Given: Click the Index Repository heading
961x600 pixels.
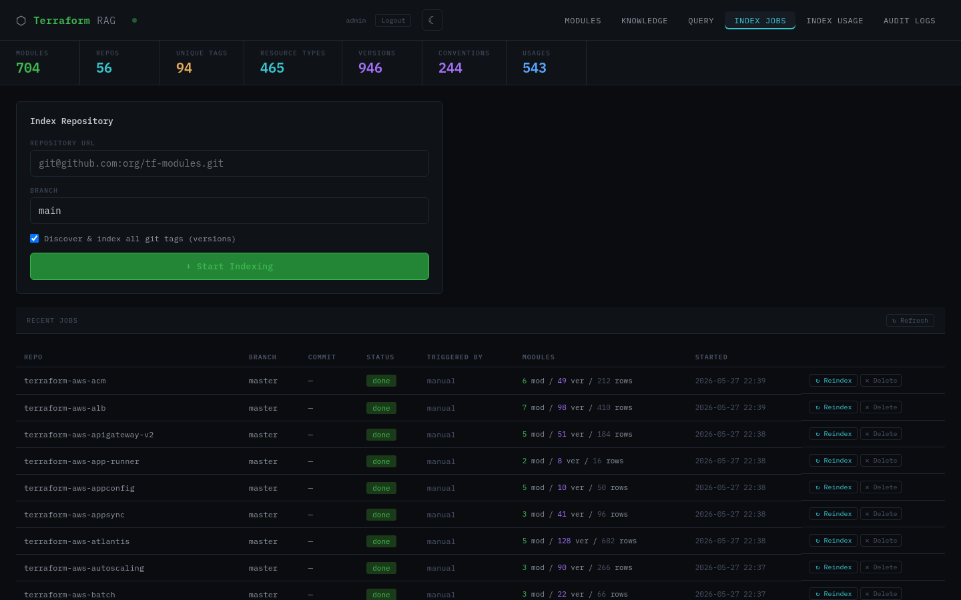Looking at the screenshot, I should [x=71, y=121].
